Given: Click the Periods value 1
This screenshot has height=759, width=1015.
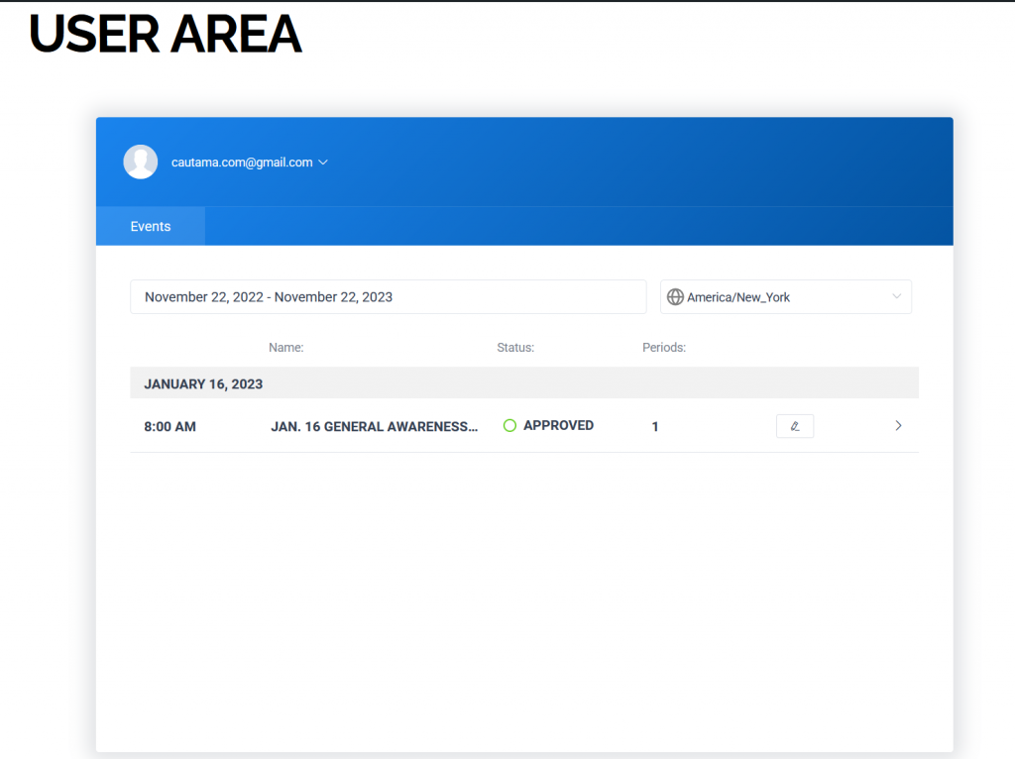Looking at the screenshot, I should point(654,426).
